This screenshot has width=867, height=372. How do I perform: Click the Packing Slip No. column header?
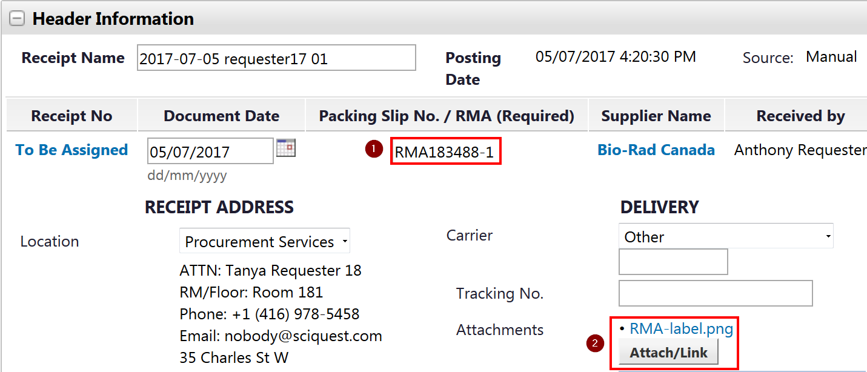tap(447, 116)
